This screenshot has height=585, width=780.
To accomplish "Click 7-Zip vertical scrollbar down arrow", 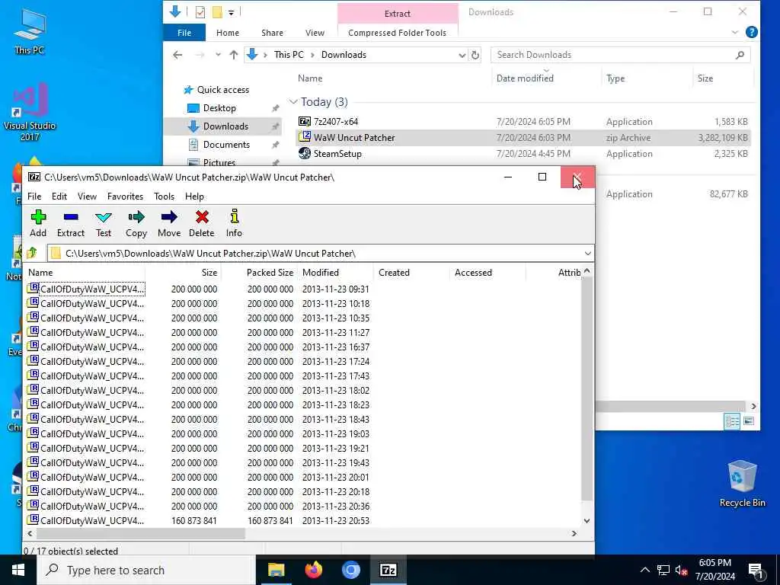I will (x=587, y=521).
